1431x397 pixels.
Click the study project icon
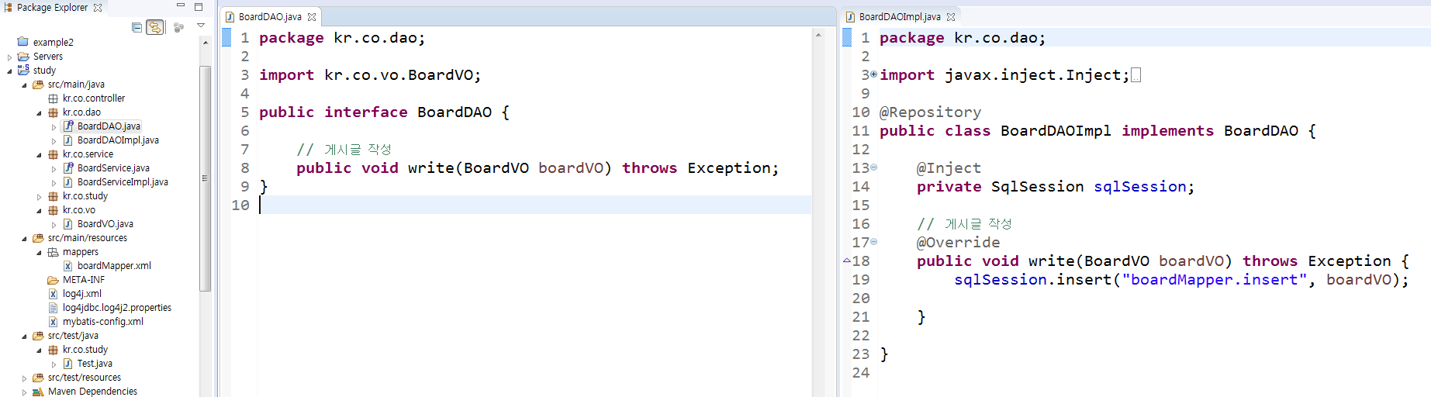(x=23, y=70)
